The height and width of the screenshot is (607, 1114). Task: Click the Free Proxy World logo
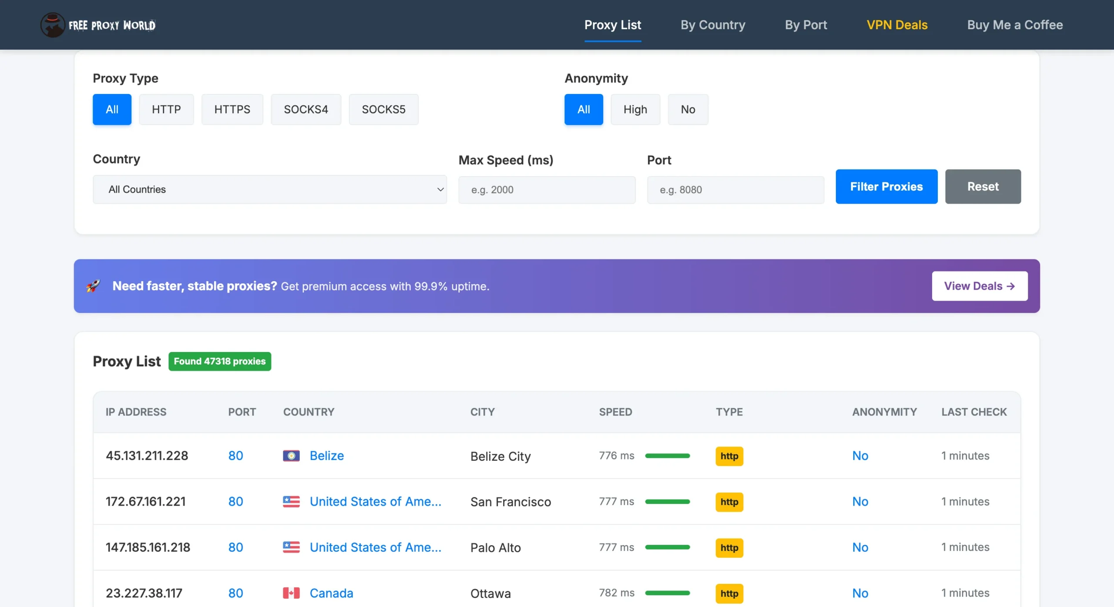[98, 25]
